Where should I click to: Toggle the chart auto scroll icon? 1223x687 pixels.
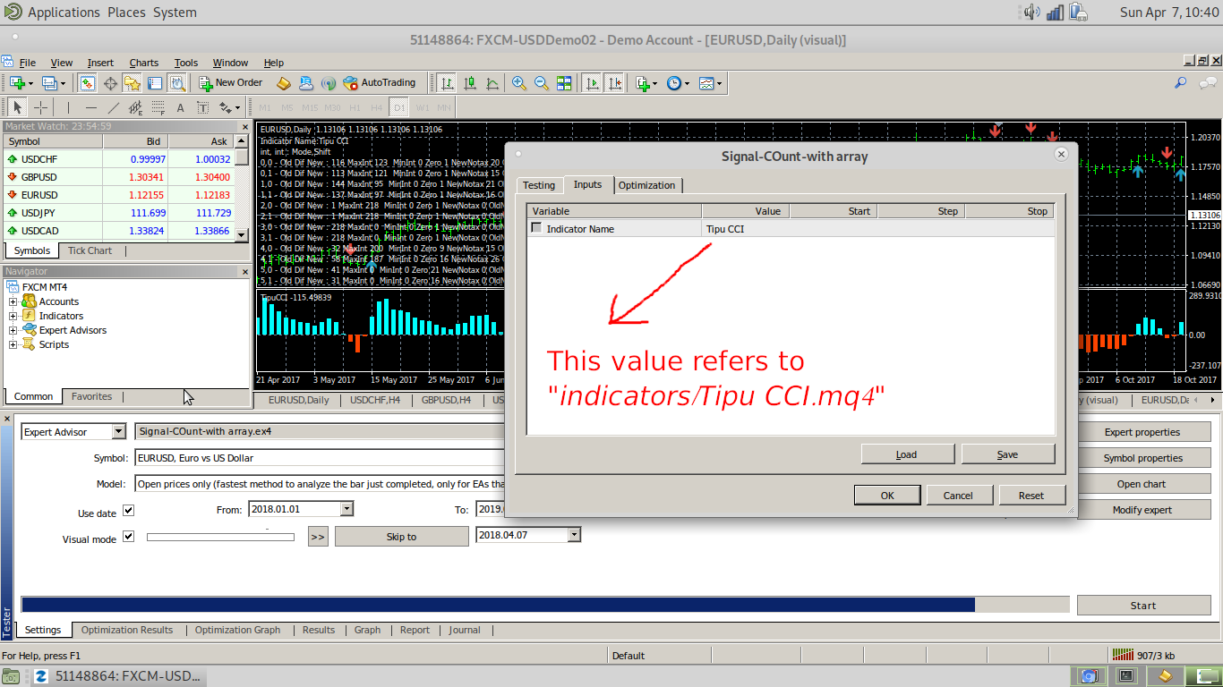(x=592, y=83)
